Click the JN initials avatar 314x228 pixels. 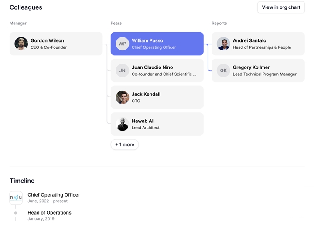123,70
